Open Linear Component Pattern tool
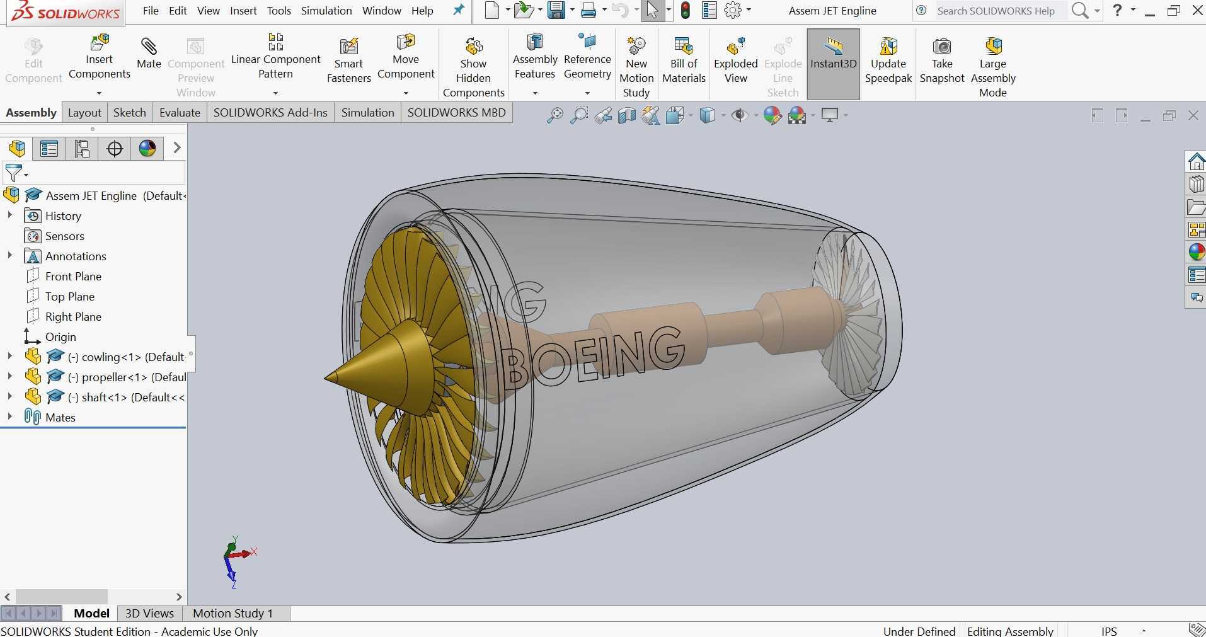1206x637 pixels. pyautogui.click(x=275, y=57)
